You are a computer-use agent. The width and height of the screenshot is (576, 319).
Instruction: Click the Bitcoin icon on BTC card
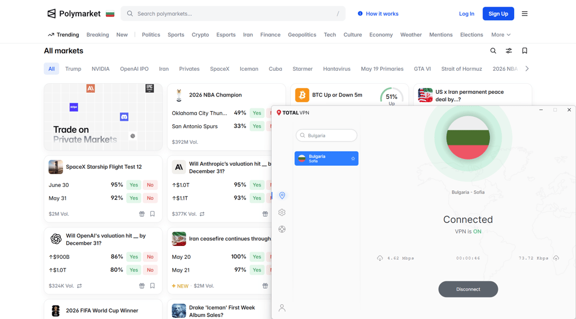[x=302, y=95]
